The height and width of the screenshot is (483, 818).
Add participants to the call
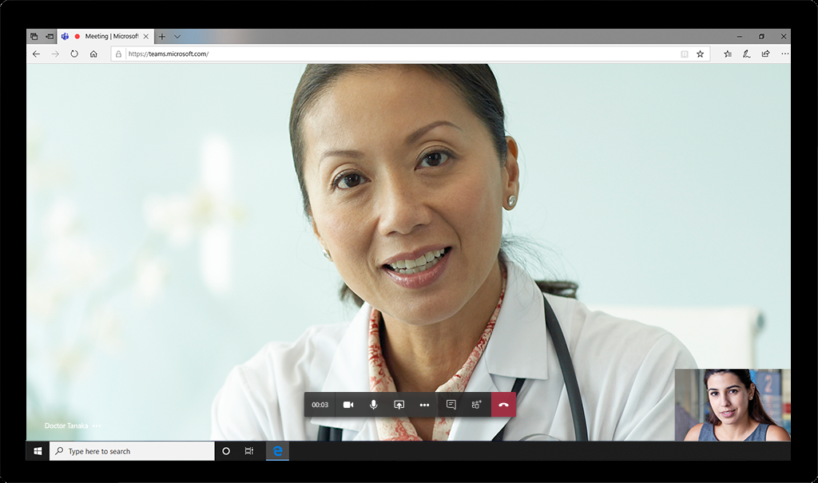[475, 405]
